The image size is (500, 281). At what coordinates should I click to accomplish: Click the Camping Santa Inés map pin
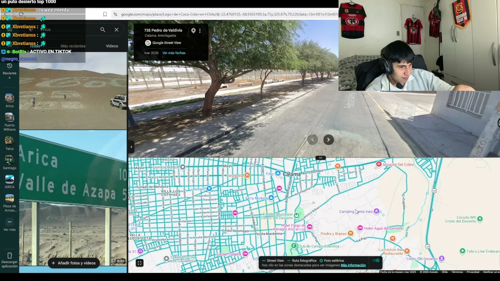[376, 212]
